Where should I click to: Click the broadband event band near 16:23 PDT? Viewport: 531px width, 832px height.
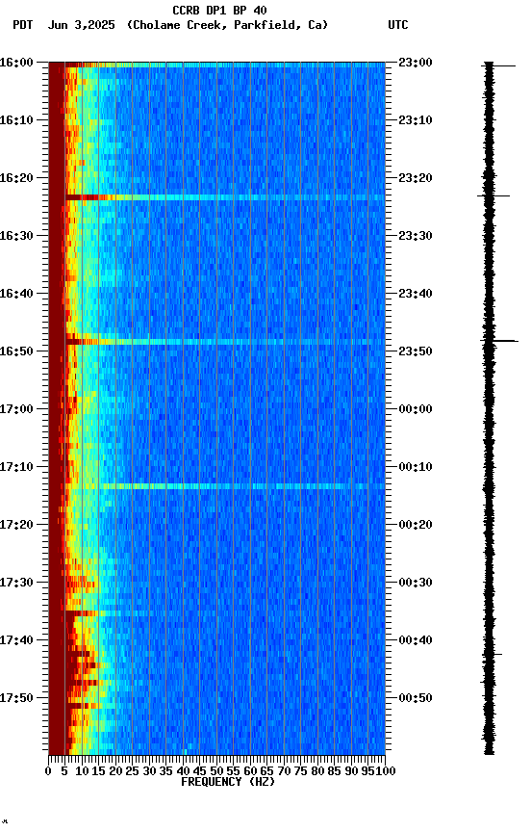click(x=216, y=197)
